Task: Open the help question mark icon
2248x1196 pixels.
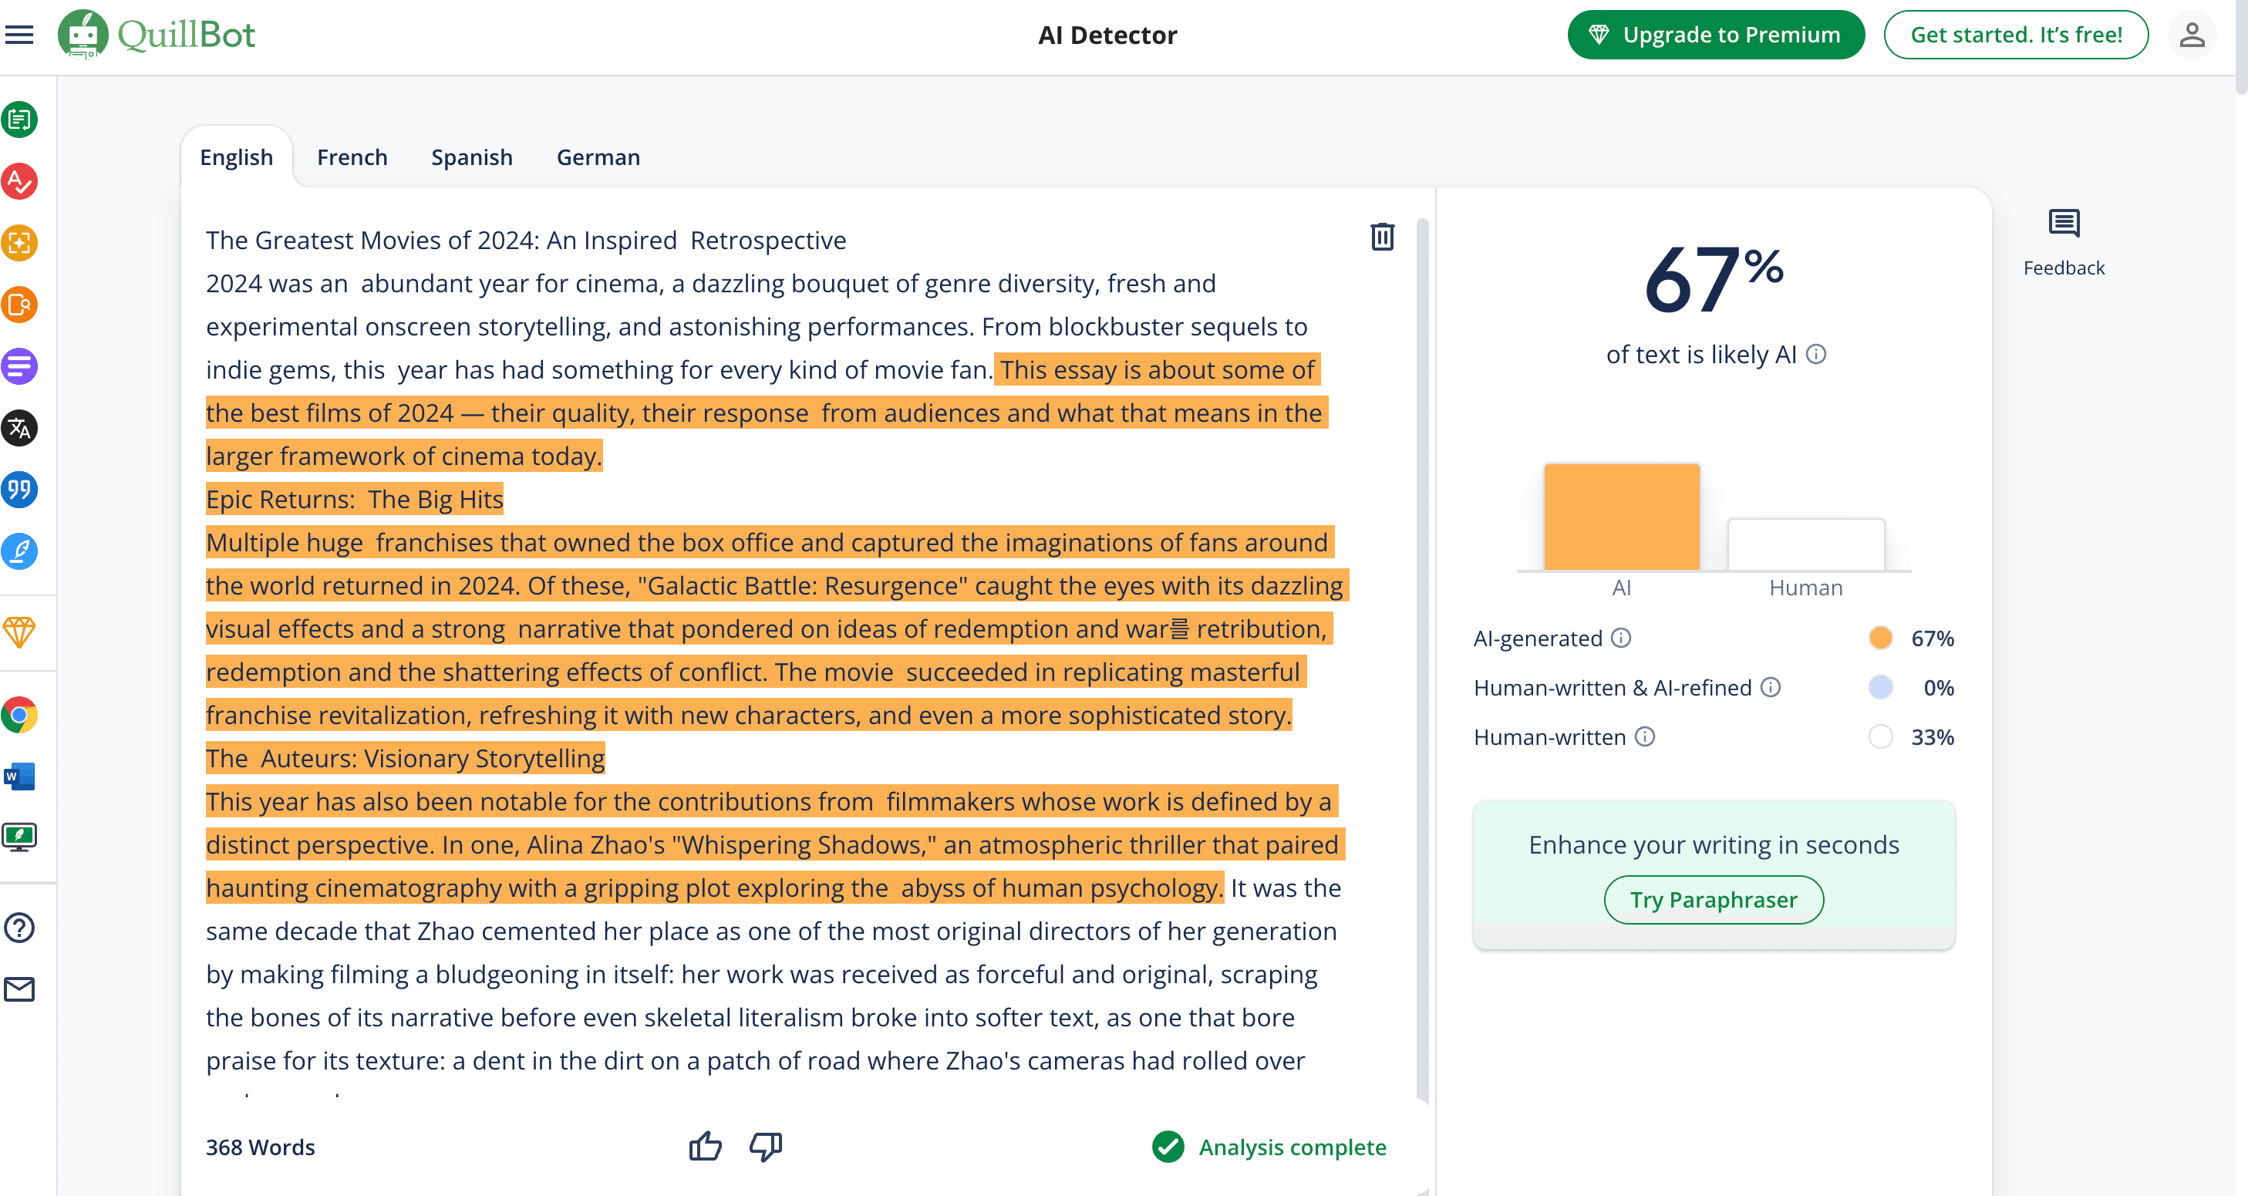Action: click(19, 928)
